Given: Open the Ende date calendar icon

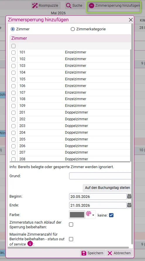Looking at the screenshot, I should point(129,206).
